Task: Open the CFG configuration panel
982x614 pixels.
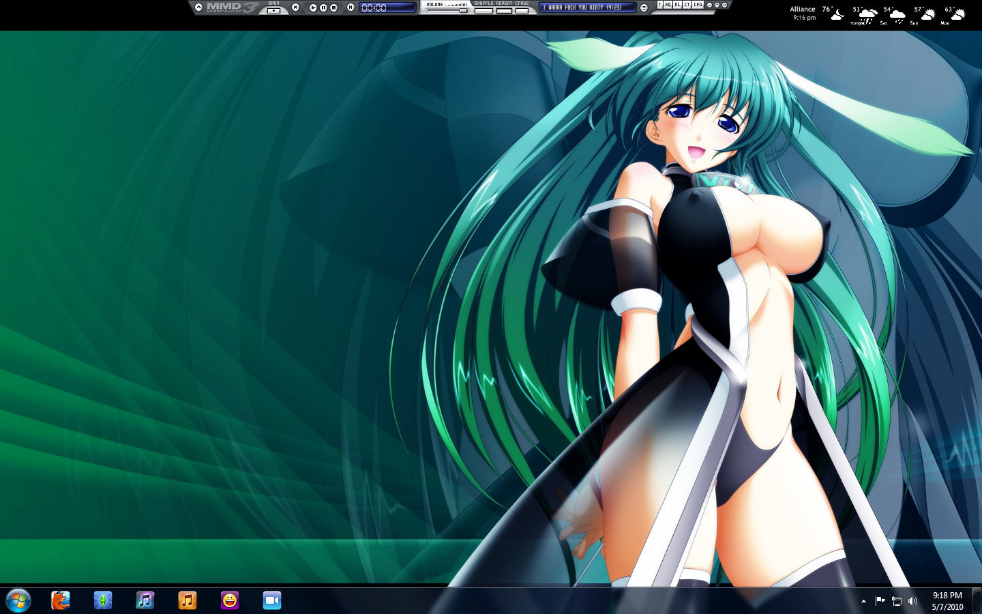Action: 698,5
